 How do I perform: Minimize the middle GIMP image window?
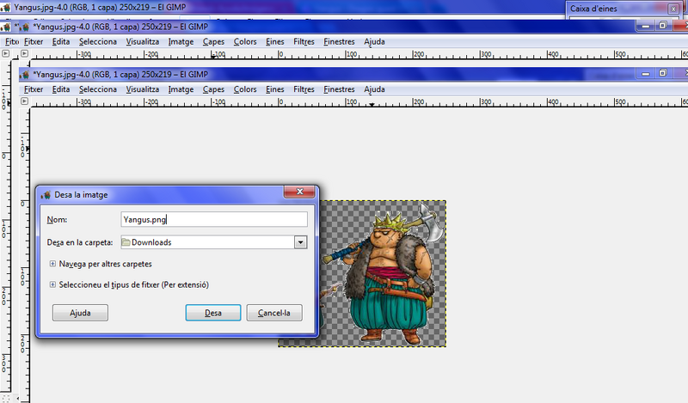pyautogui.click(x=646, y=27)
